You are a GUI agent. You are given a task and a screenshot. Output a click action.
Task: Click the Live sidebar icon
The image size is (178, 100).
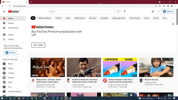tap(4, 87)
